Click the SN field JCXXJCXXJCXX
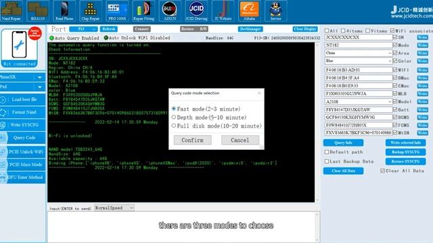Viewport: 433px width, 243px height. (x=359, y=37)
